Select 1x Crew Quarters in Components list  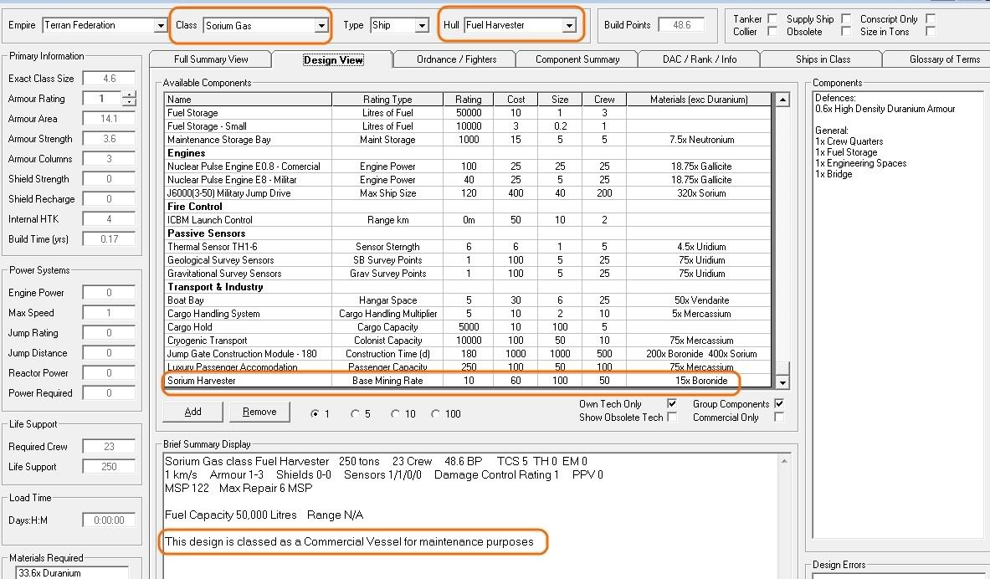[x=849, y=141]
